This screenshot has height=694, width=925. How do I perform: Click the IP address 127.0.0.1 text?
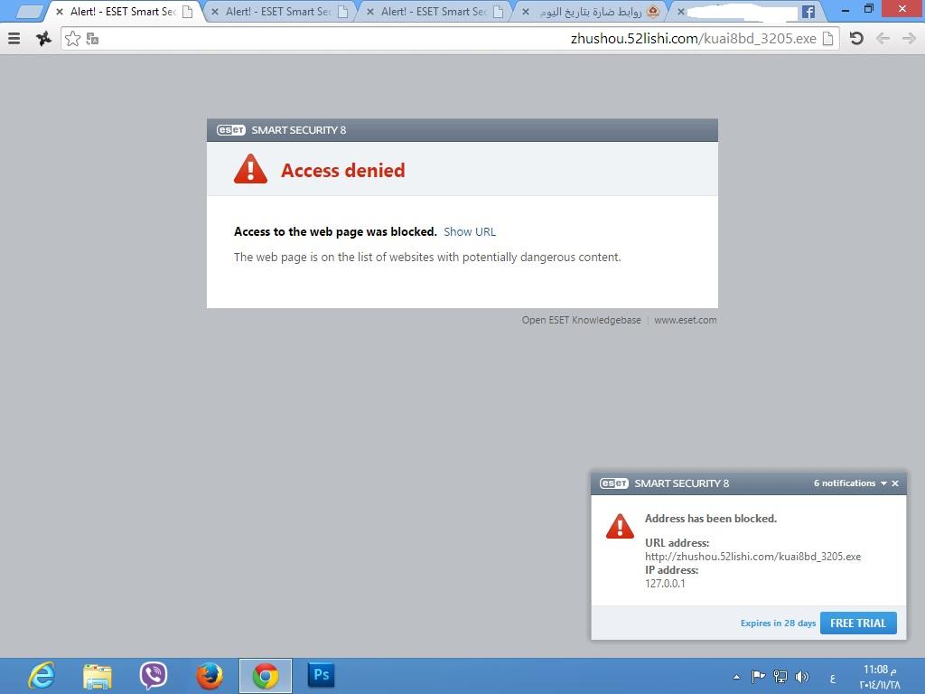[x=665, y=584]
